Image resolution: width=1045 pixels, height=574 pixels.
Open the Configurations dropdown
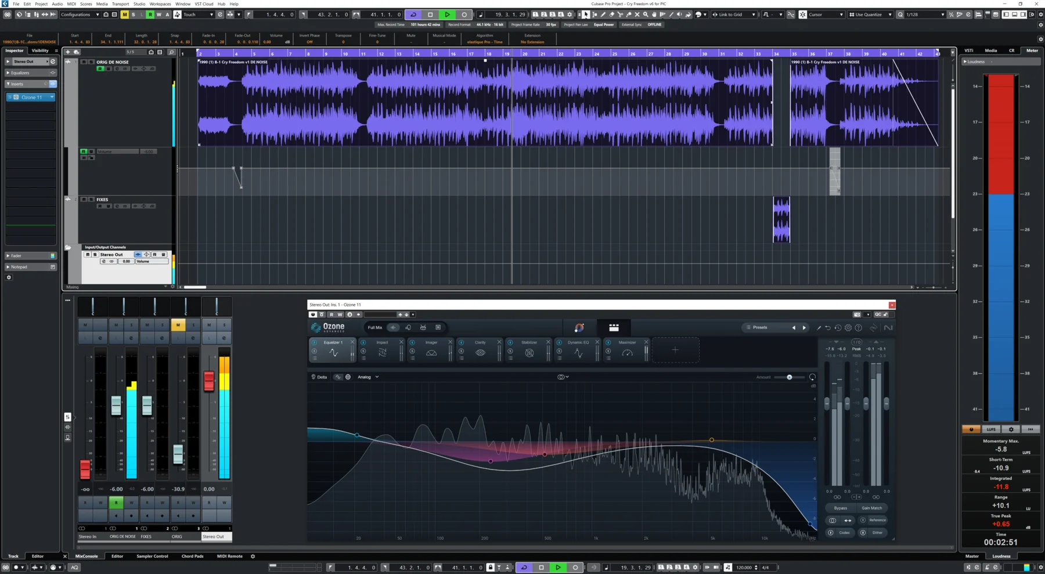[x=81, y=15]
